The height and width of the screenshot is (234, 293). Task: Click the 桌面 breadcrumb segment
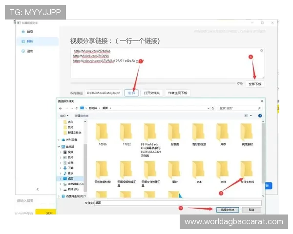coord(105,108)
